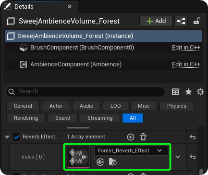The height and width of the screenshot is (175, 208).
Task: Add element to Reverb Effect array
Action: coord(131,137)
